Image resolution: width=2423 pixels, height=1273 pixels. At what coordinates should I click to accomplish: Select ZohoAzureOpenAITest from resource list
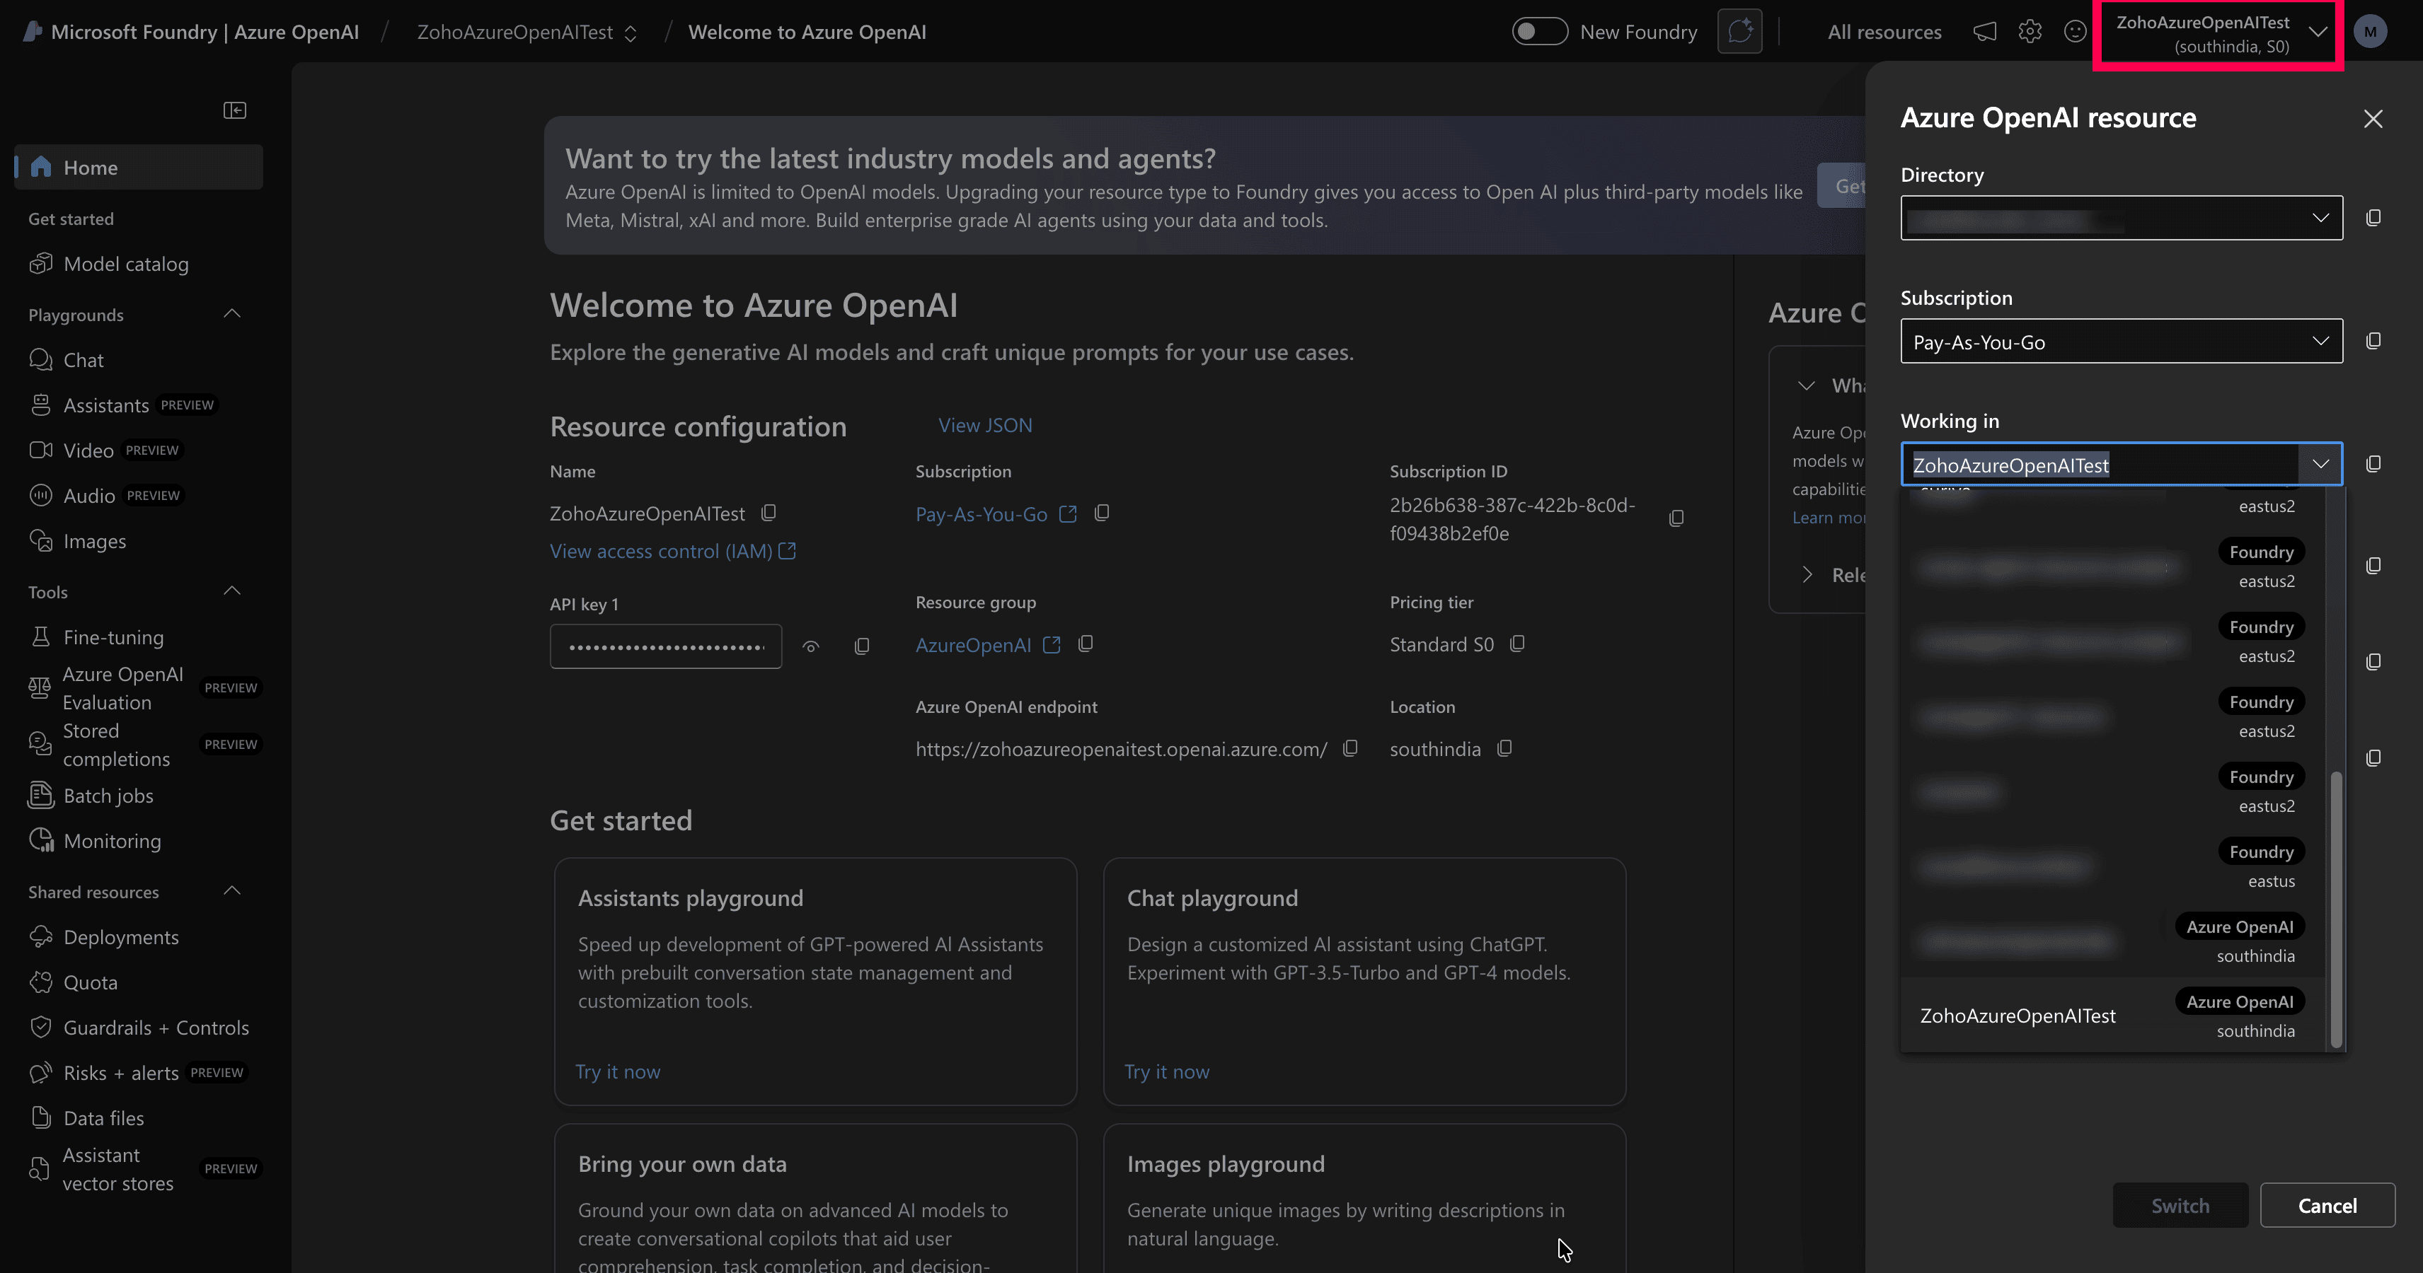2112,1016
